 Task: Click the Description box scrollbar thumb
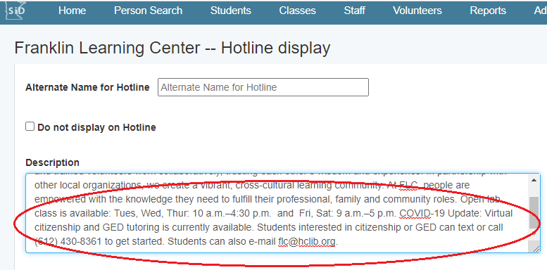[534, 213]
